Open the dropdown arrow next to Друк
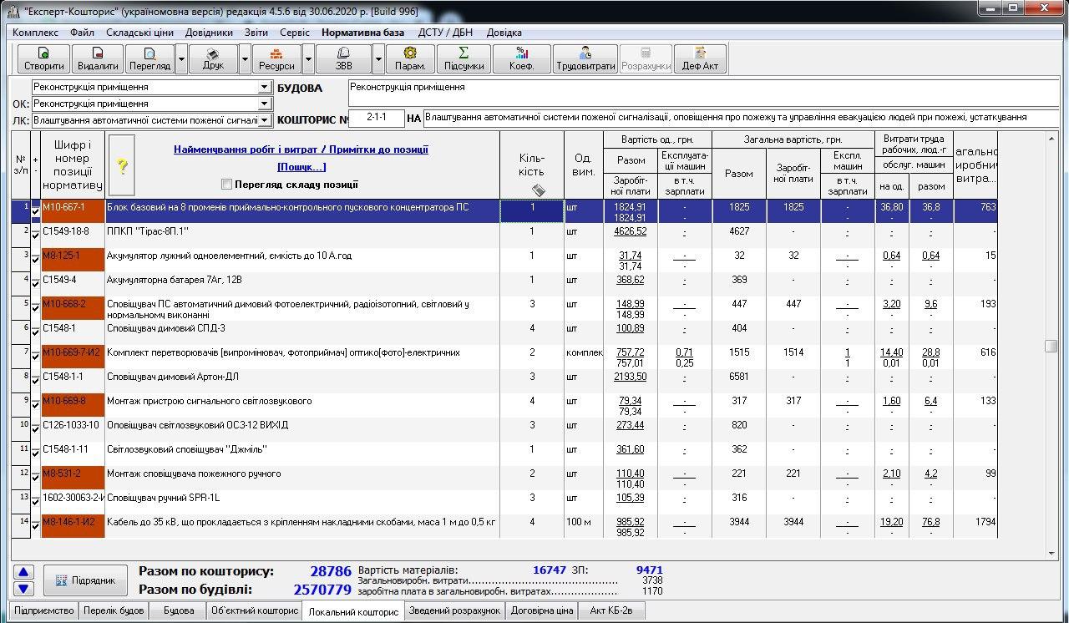This screenshot has height=623, width=1069. pyautogui.click(x=245, y=58)
